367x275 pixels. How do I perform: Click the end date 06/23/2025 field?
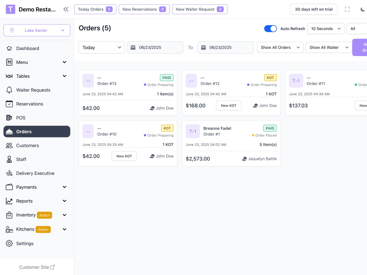[x=225, y=47]
